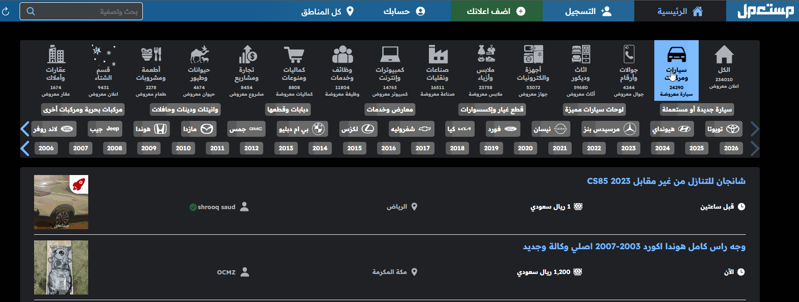Open the registration tab in navbar
Viewport: 799px width, 302px height.
pyautogui.click(x=588, y=11)
